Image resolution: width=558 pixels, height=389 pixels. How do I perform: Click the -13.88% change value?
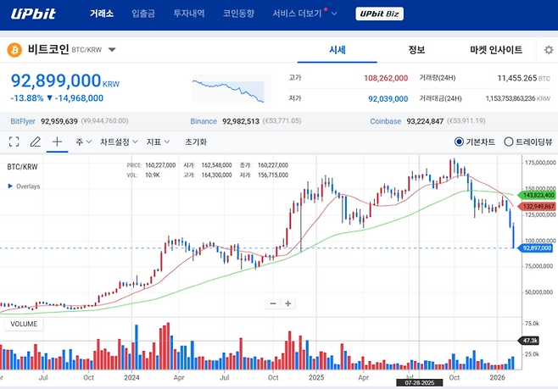[x=27, y=98]
